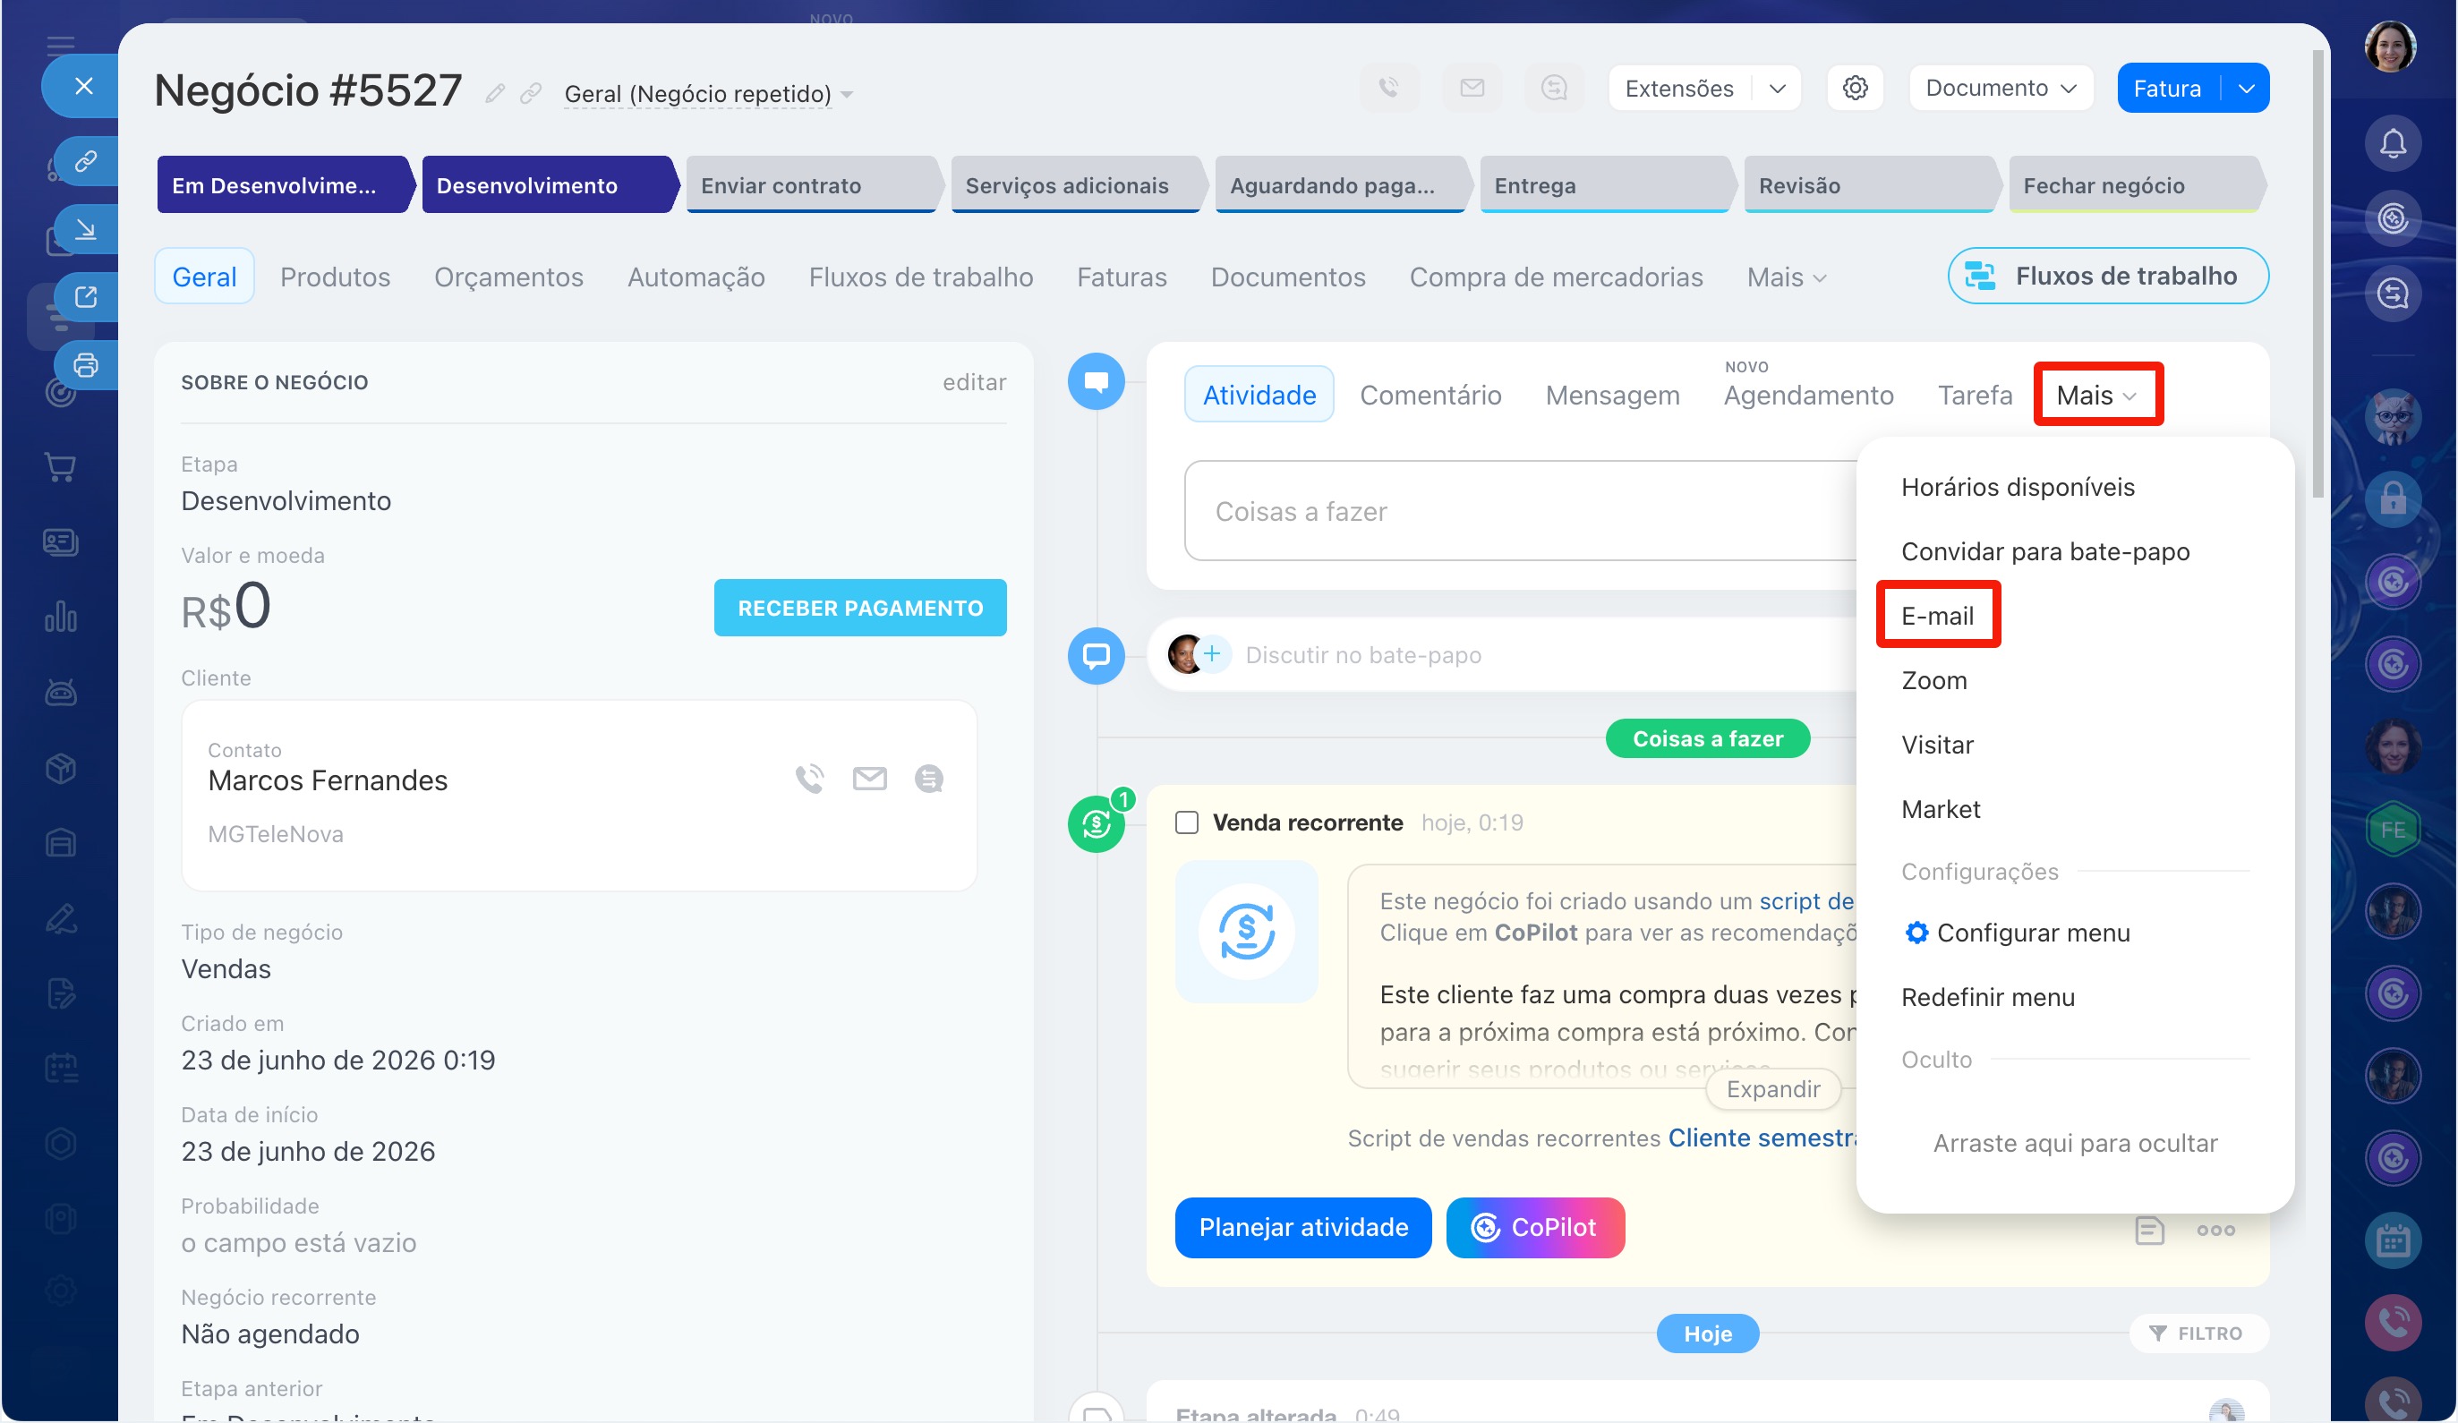The width and height of the screenshot is (2458, 1423).
Task: Message Marcos Fernandes via the chat icon
Action: tap(928, 780)
